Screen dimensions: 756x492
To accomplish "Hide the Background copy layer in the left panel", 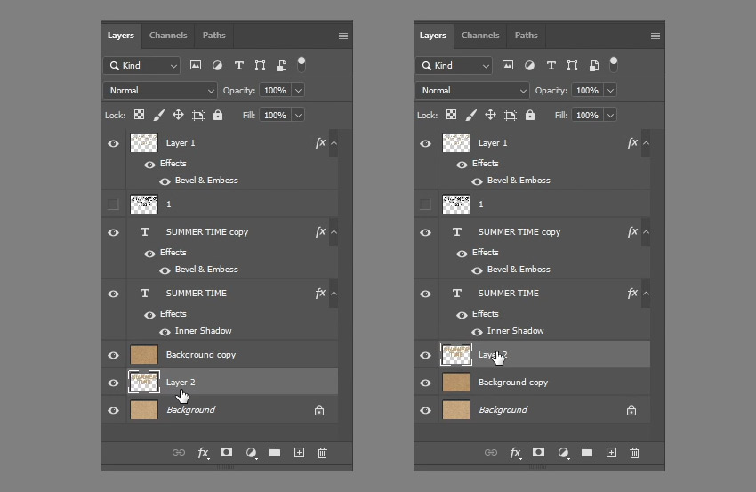I will 113,355.
